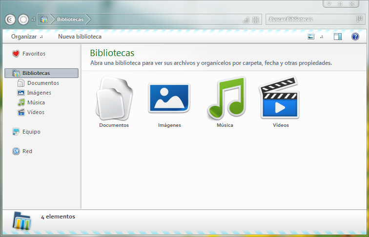Open the blue help icon

(355, 37)
